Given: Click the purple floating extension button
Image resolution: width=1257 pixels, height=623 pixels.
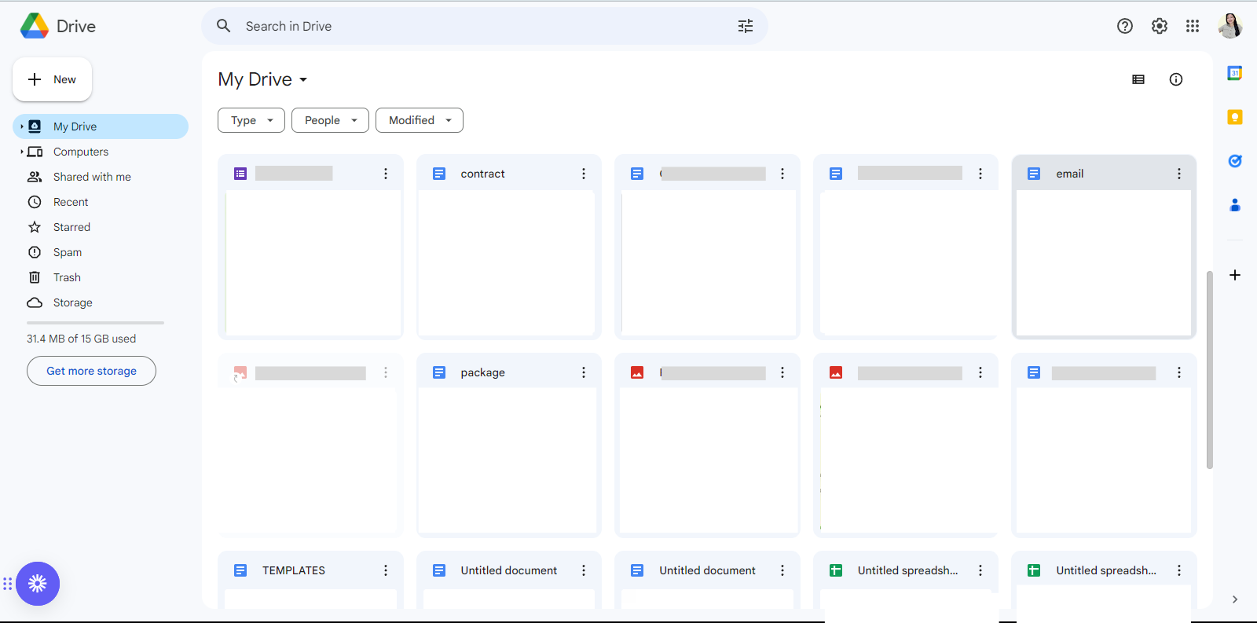Looking at the screenshot, I should (x=38, y=584).
